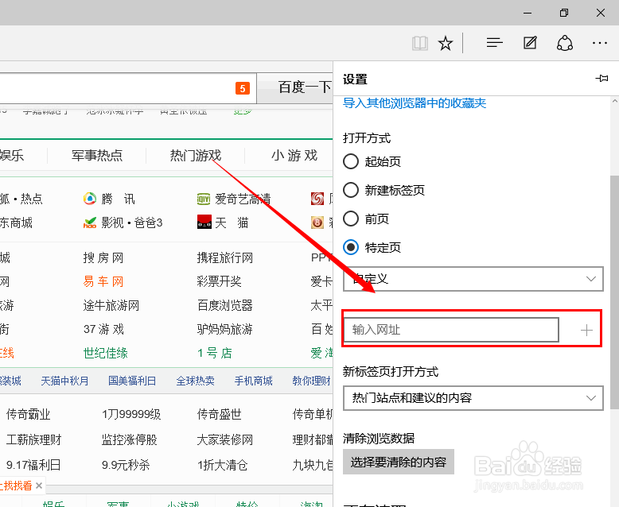Open the 1号店 link
Screen dimensions: 619x507
214,353
